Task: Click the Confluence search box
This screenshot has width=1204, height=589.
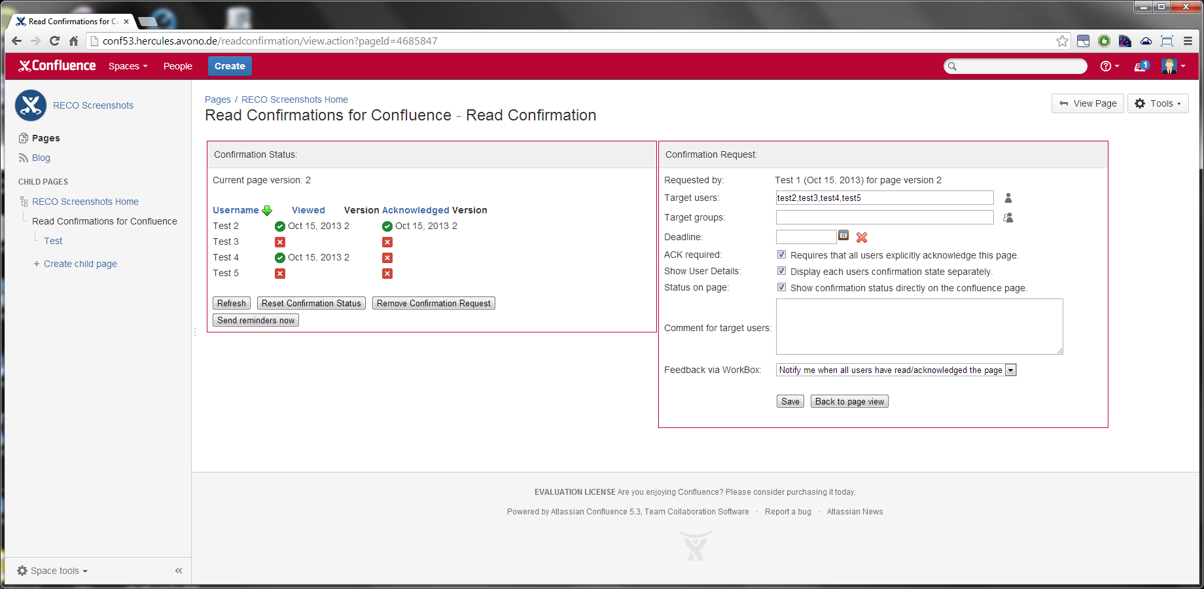Action: click(x=1016, y=66)
